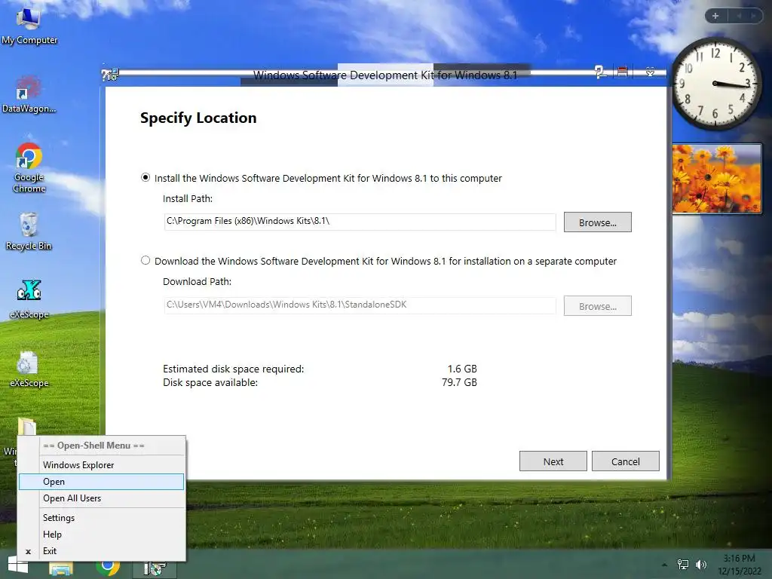
Task: Click the add gadget plus button
Action: pyautogui.click(x=715, y=16)
